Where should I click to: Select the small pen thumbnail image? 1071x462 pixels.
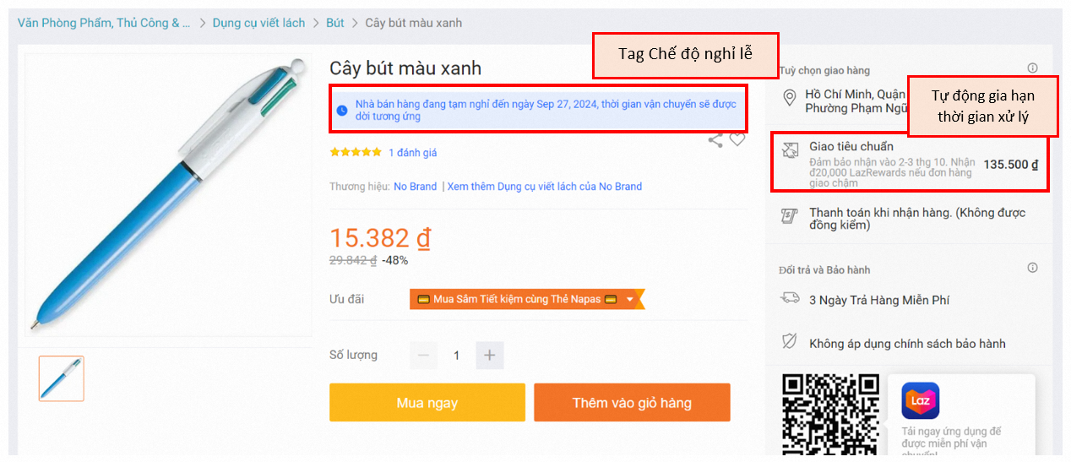tap(62, 378)
